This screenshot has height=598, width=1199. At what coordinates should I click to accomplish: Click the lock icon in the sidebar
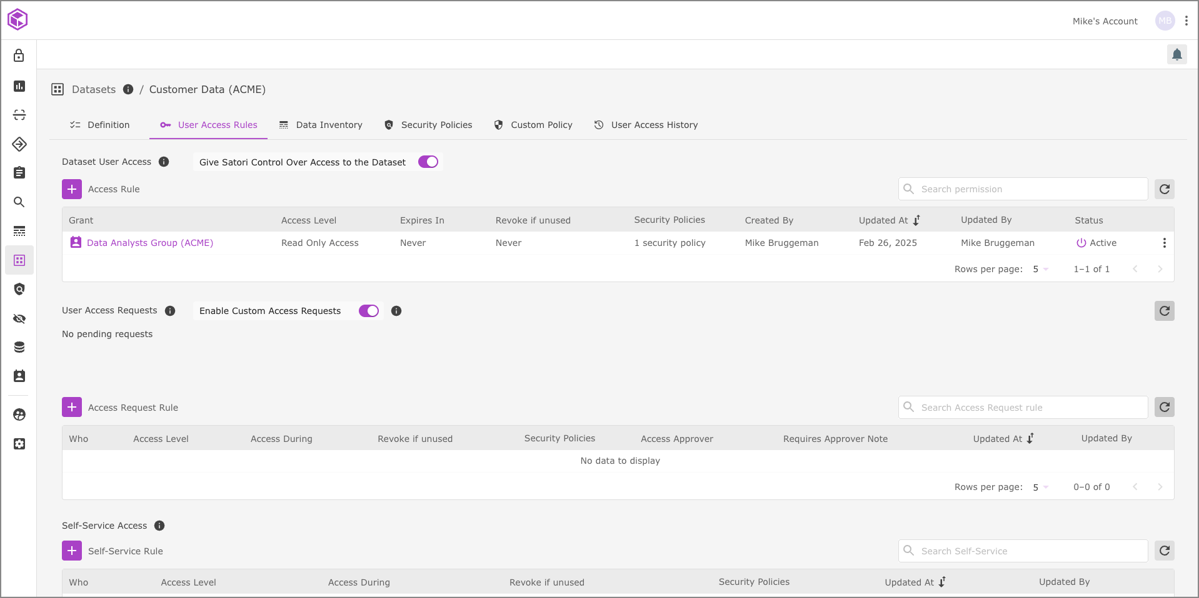pyautogui.click(x=19, y=56)
